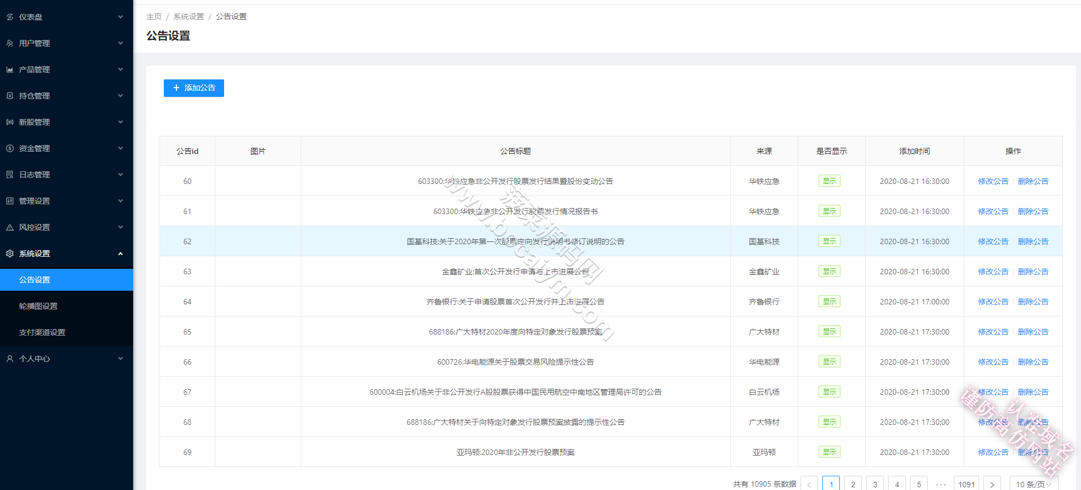1081x490 pixels.
Task: Click the 齐鲁银行 source cell
Action: [764, 302]
